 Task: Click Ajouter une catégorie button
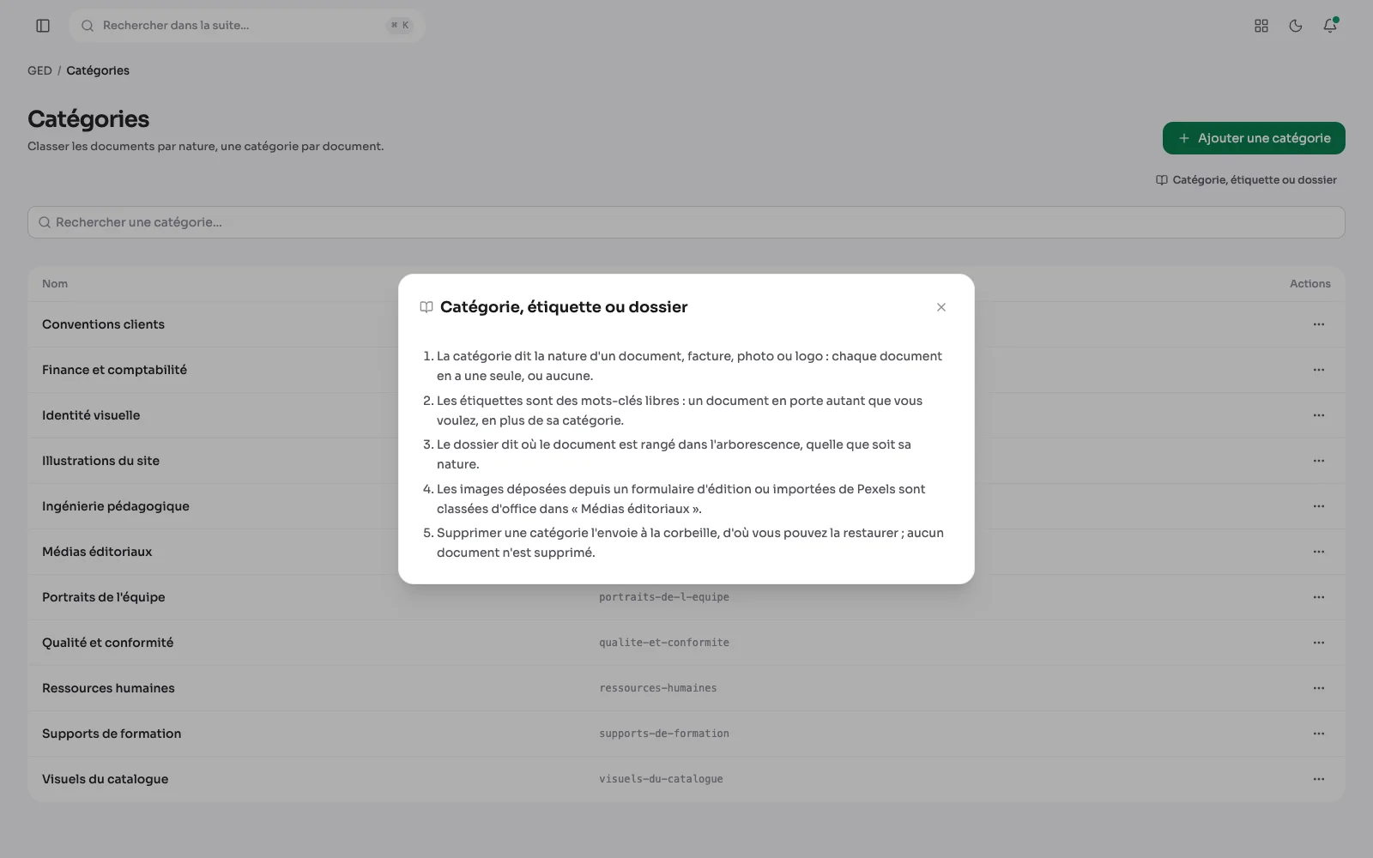(1254, 138)
